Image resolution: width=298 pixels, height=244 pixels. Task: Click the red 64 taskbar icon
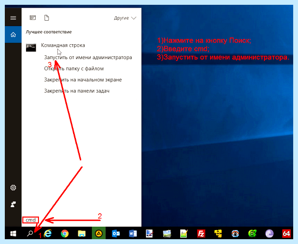pos(286,233)
